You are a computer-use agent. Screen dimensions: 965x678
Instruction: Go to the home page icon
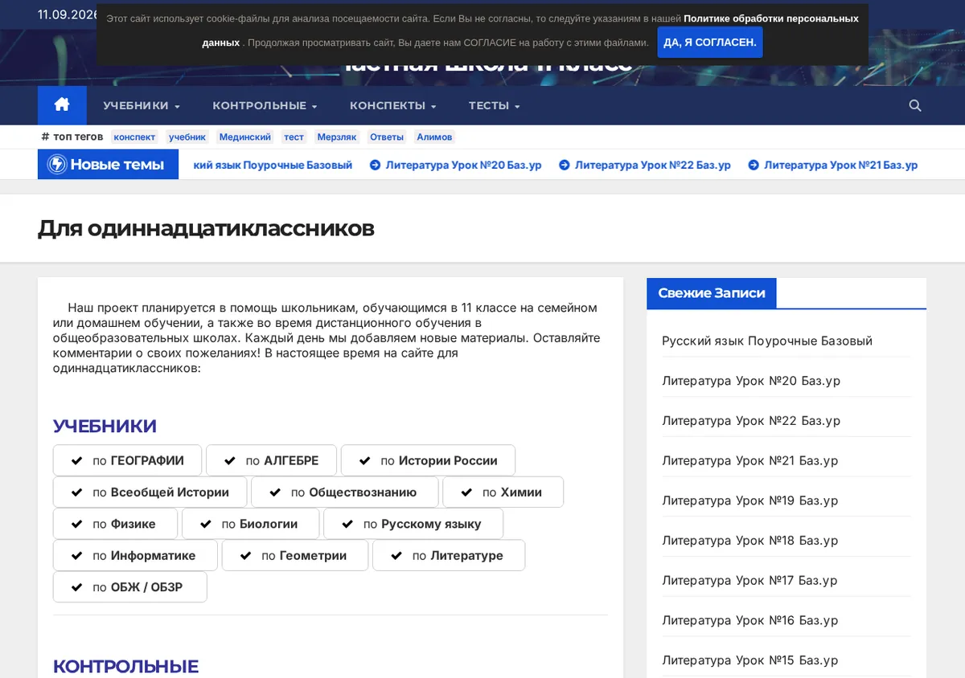[62, 105]
